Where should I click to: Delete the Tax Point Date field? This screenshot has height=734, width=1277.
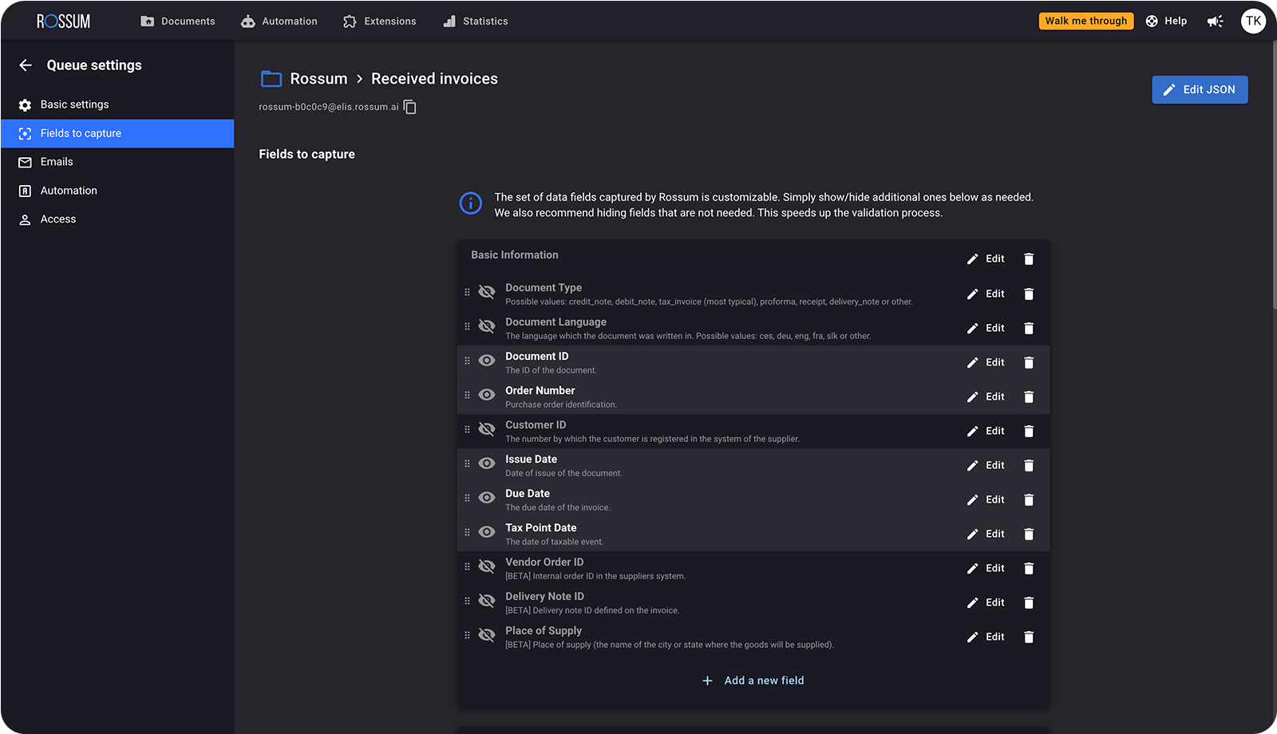pos(1029,535)
